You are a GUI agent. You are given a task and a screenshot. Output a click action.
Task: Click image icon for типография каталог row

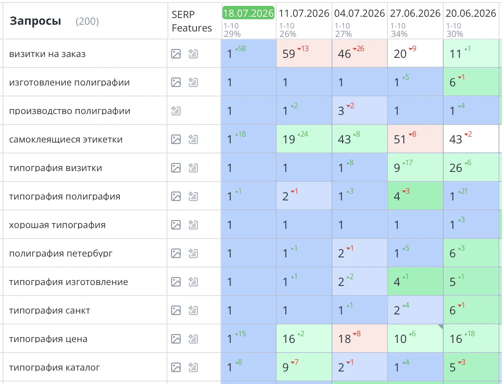[176, 367]
